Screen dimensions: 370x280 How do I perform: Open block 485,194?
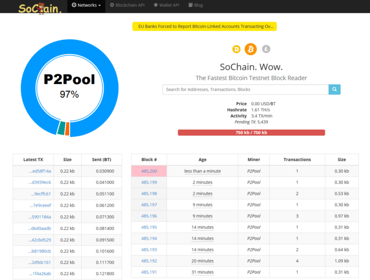[x=149, y=239]
